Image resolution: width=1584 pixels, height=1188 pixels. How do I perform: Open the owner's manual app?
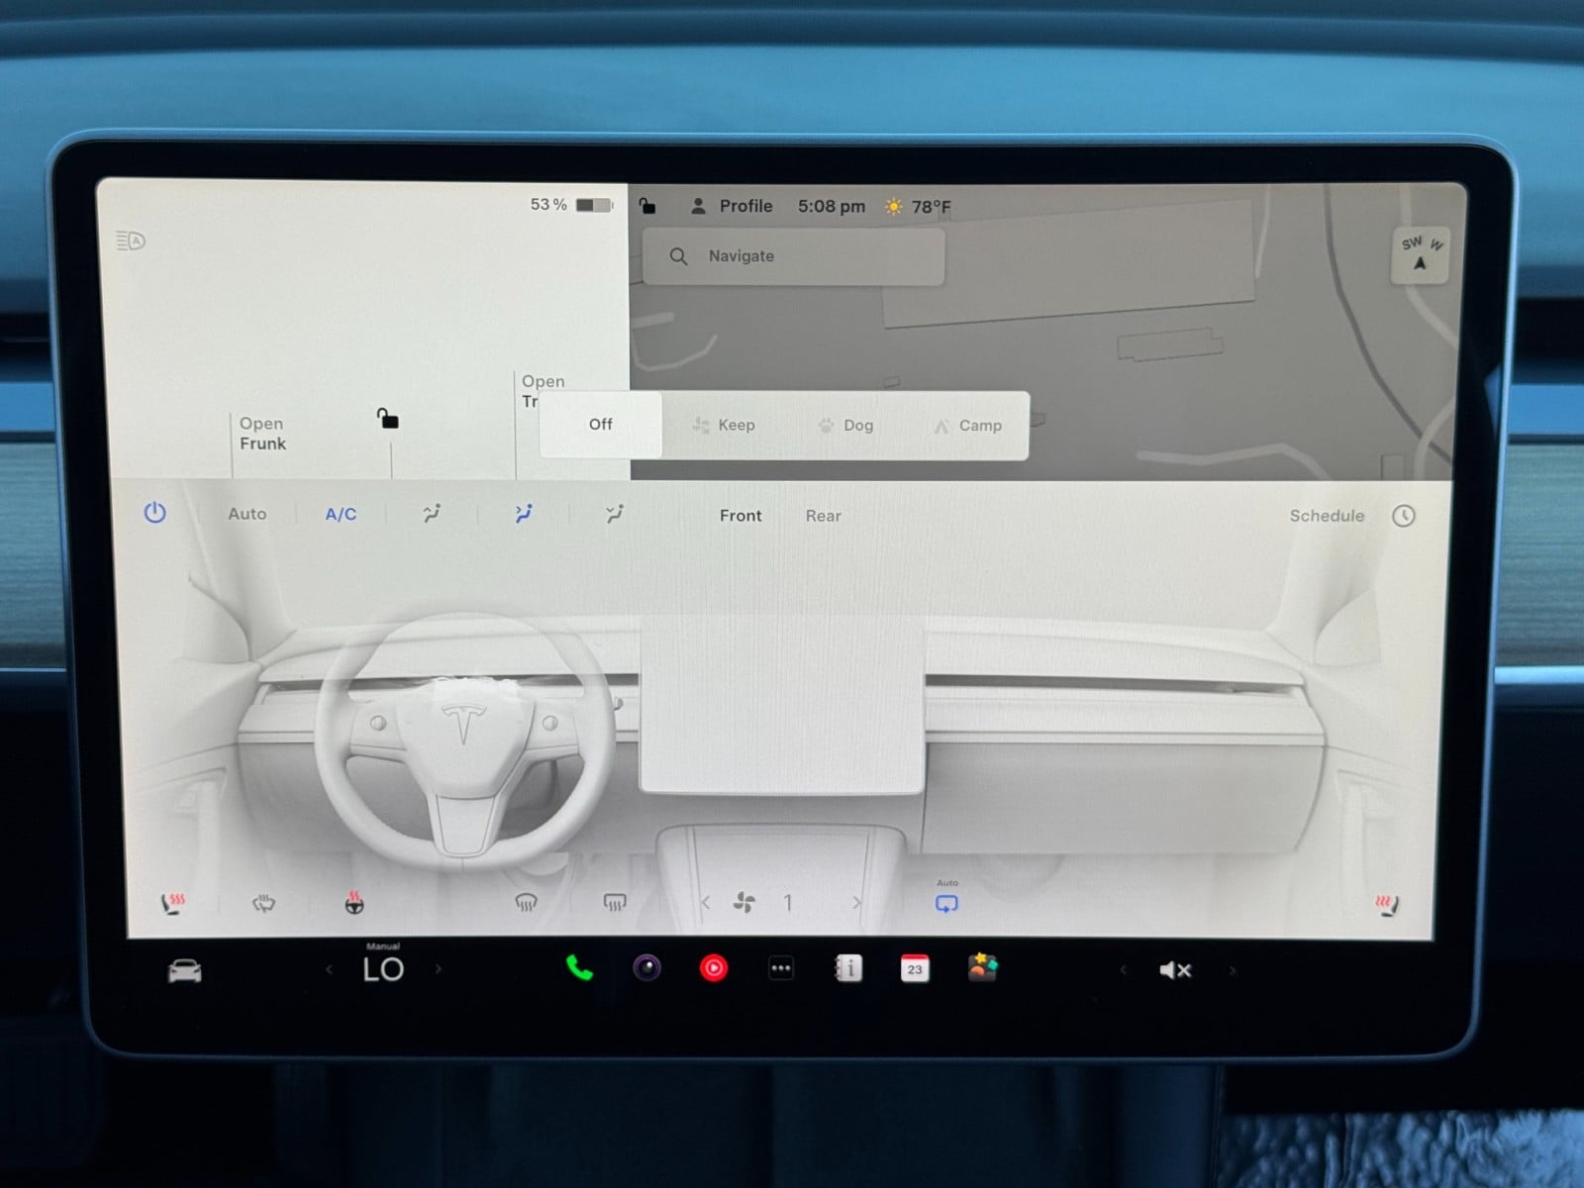click(x=848, y=968)
